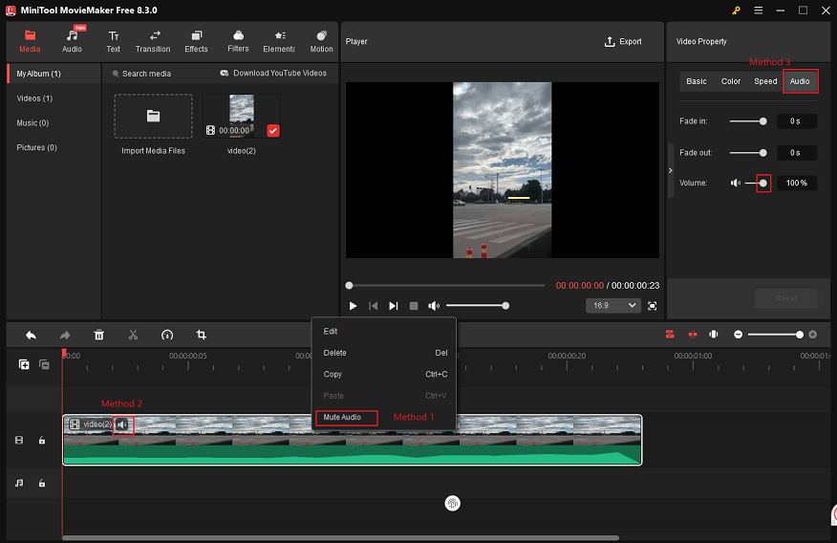837x543 pixels.
Task: Play the video in the player
Action: click(353, 306)
